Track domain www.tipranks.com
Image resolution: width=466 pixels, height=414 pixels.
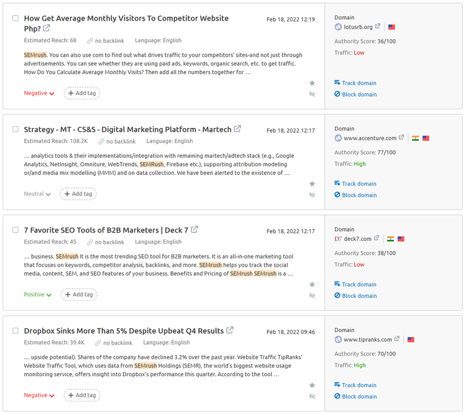[355, 385]
